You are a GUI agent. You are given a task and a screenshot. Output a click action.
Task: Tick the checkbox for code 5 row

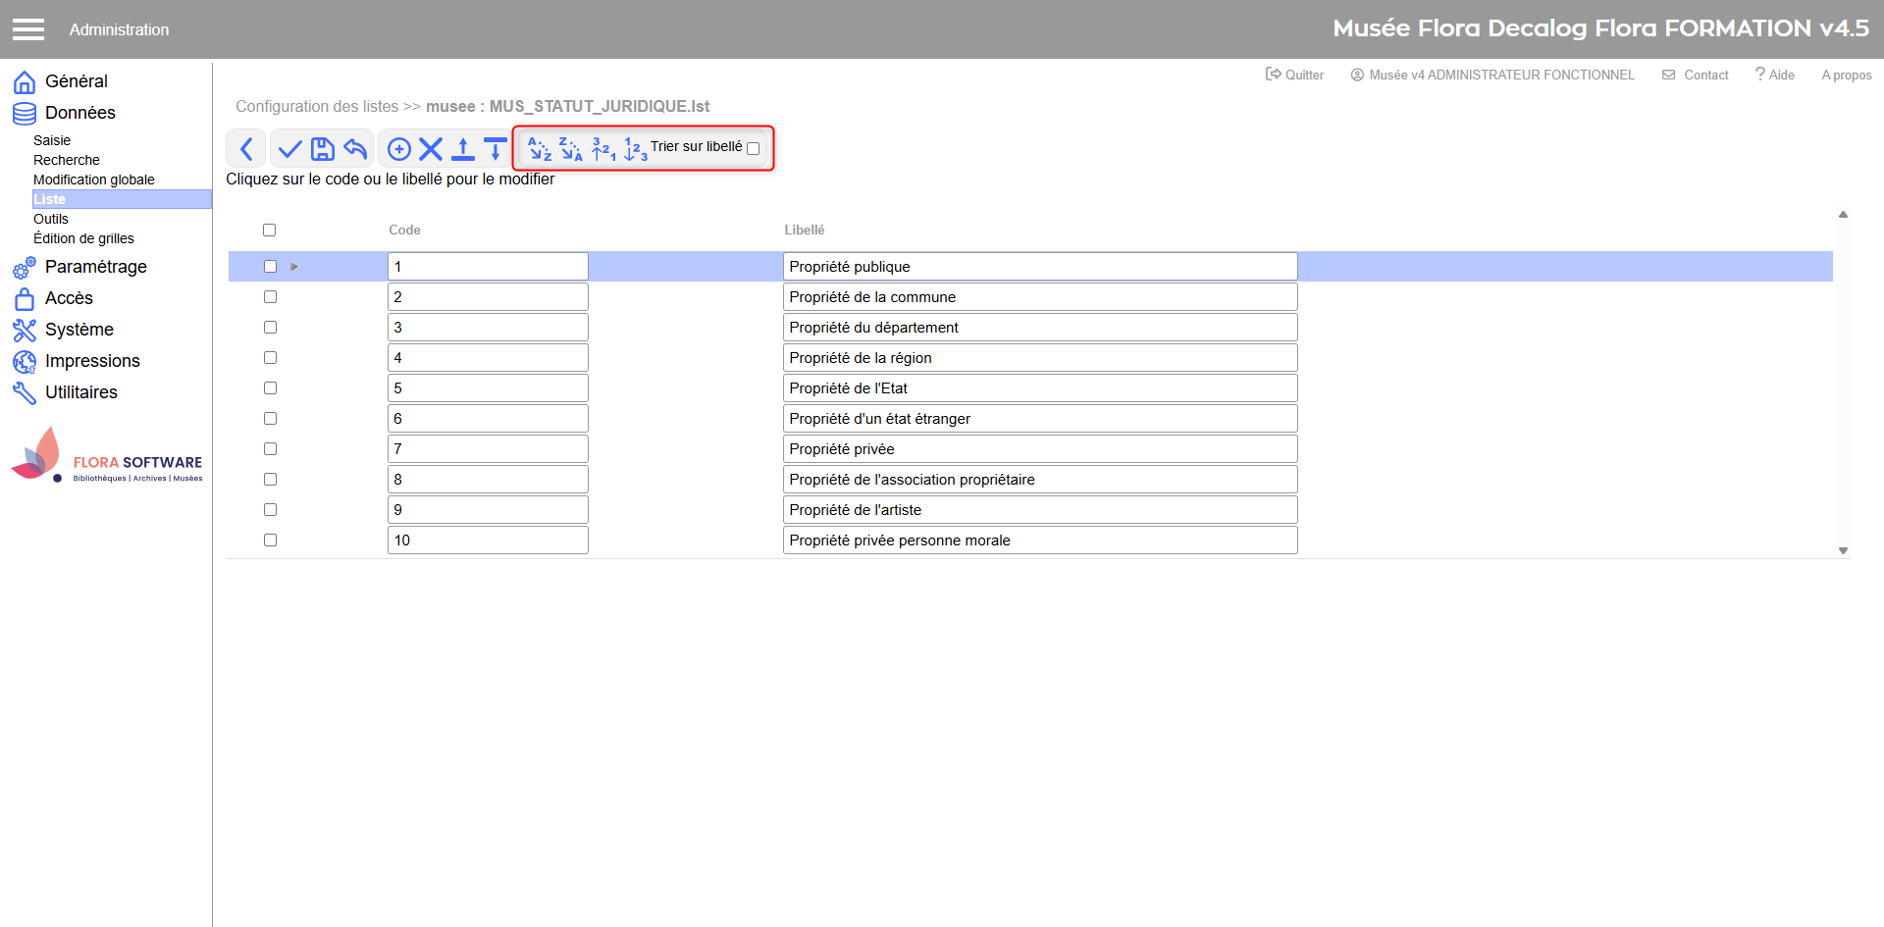coord(270,388)
